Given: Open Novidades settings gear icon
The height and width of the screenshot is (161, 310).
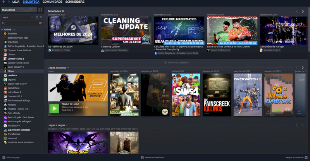Looking at the screenshot, I should point(63,11).
